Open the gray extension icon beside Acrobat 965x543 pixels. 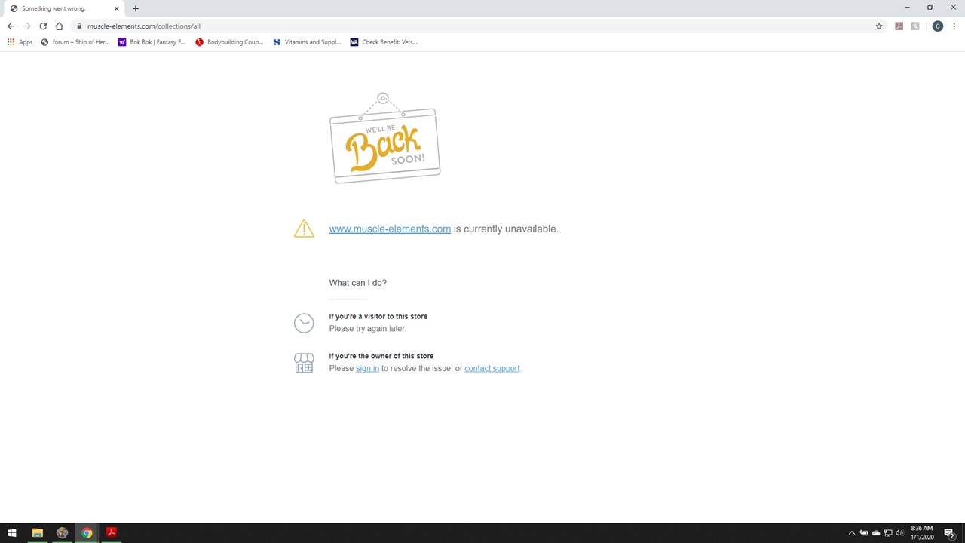click(x=915, y=26)
